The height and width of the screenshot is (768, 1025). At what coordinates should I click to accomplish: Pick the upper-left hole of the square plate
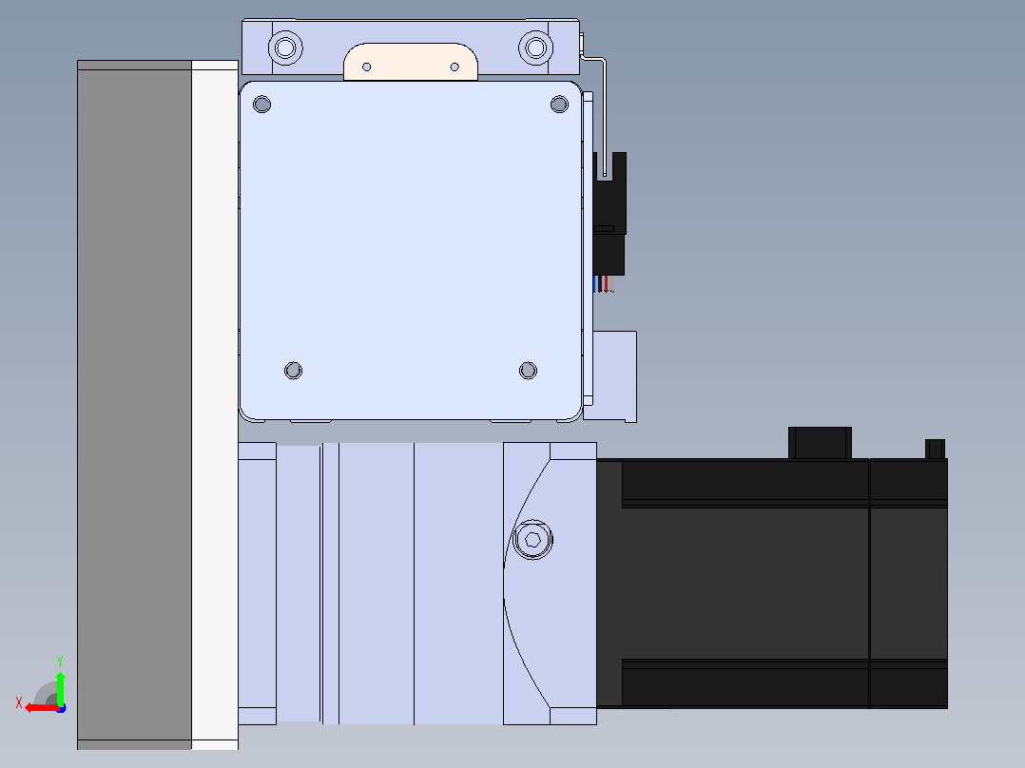(x=261, y=104)
